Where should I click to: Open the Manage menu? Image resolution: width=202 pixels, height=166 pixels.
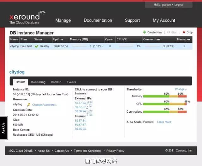point(63,20)
